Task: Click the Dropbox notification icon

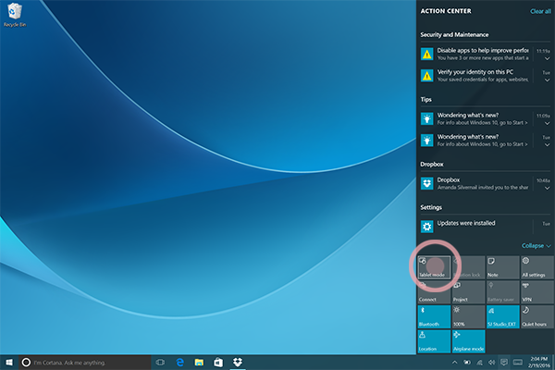Action: 426,183
